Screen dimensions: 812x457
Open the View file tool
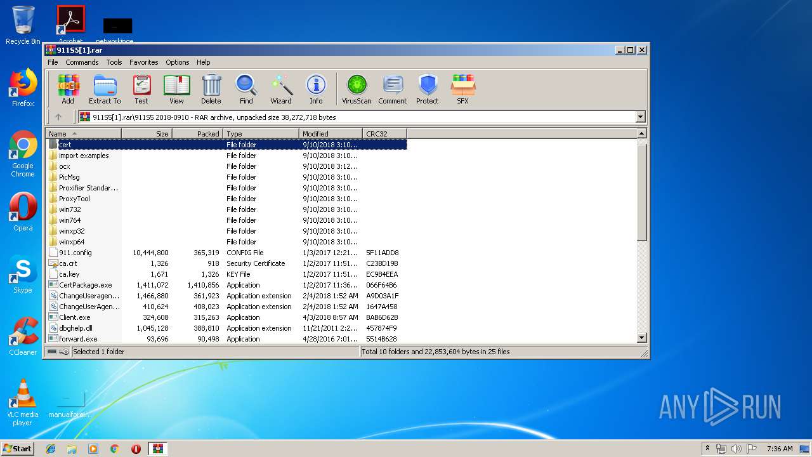176,89
